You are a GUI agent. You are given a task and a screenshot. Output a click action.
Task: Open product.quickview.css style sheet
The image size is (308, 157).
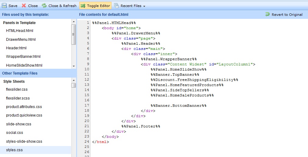24,115
